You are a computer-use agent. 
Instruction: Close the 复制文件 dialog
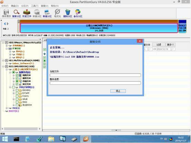click(140, 41)
